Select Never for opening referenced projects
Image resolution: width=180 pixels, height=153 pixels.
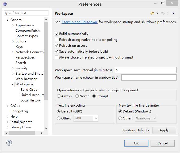coord(77,96)
